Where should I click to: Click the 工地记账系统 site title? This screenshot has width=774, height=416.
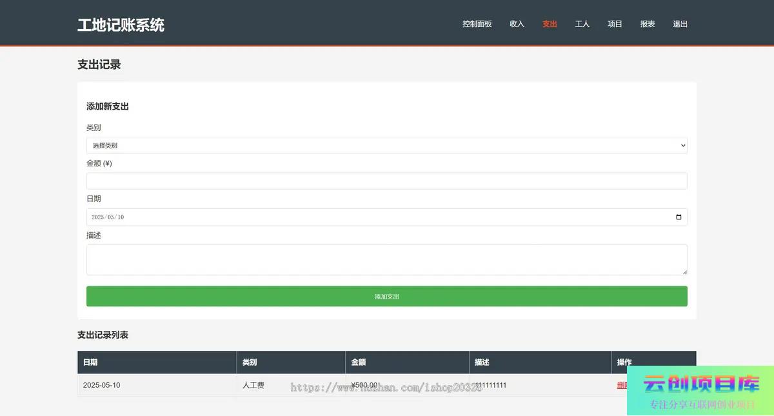click(121, 25)
